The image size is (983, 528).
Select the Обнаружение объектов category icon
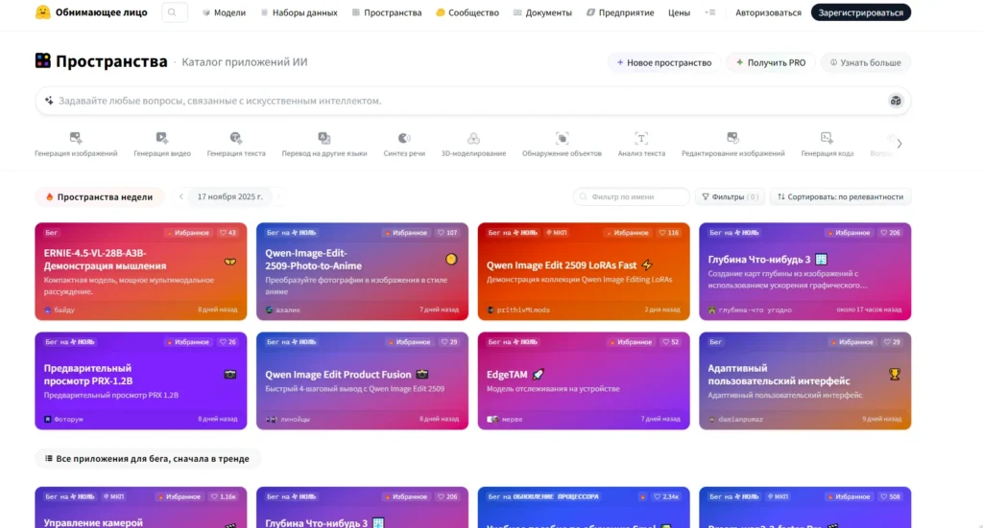click(562, 138)
